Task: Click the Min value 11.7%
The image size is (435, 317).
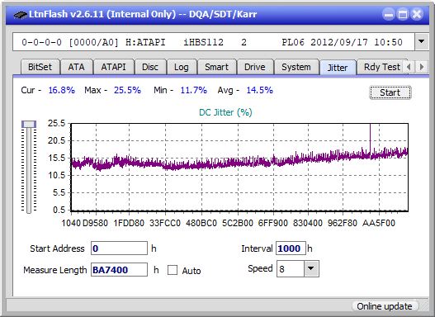Action: (194, 90)
